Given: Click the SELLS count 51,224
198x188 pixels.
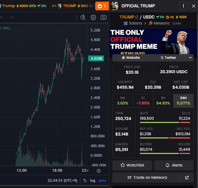Looking at the screenshot, I should (184, 118).
